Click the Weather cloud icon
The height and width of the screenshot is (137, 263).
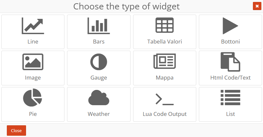coord(99,98)
